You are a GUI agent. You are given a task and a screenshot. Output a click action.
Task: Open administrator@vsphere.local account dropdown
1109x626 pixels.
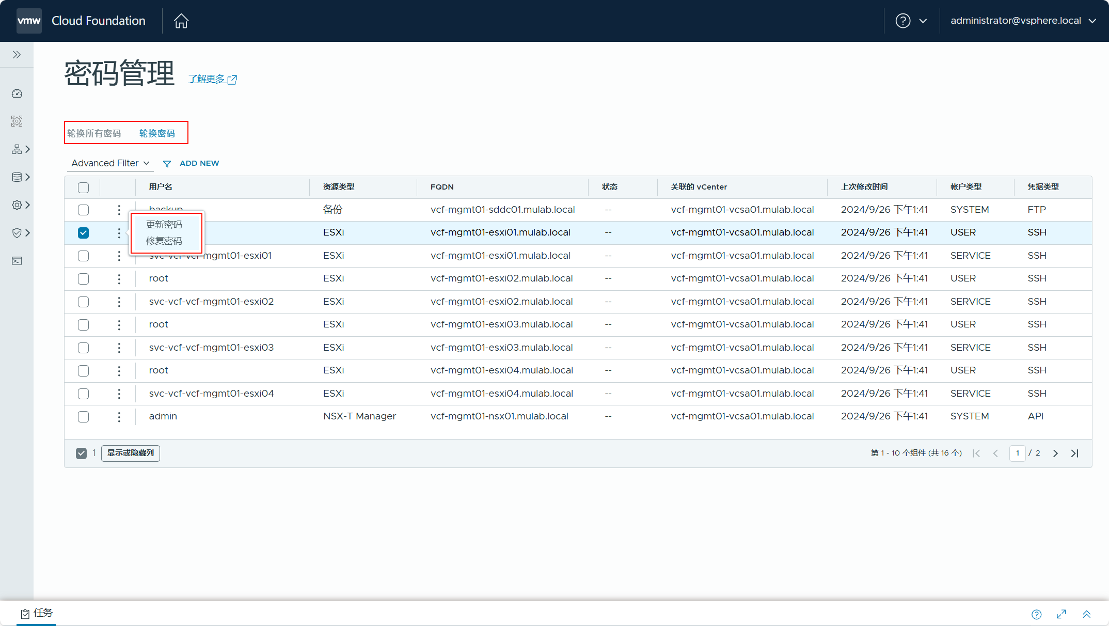click(1021, 21)
